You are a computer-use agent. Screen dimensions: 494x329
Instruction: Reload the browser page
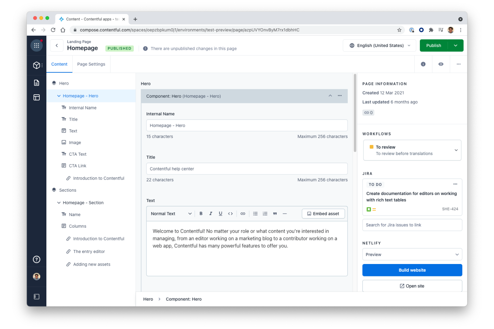(x=53, y=30)
